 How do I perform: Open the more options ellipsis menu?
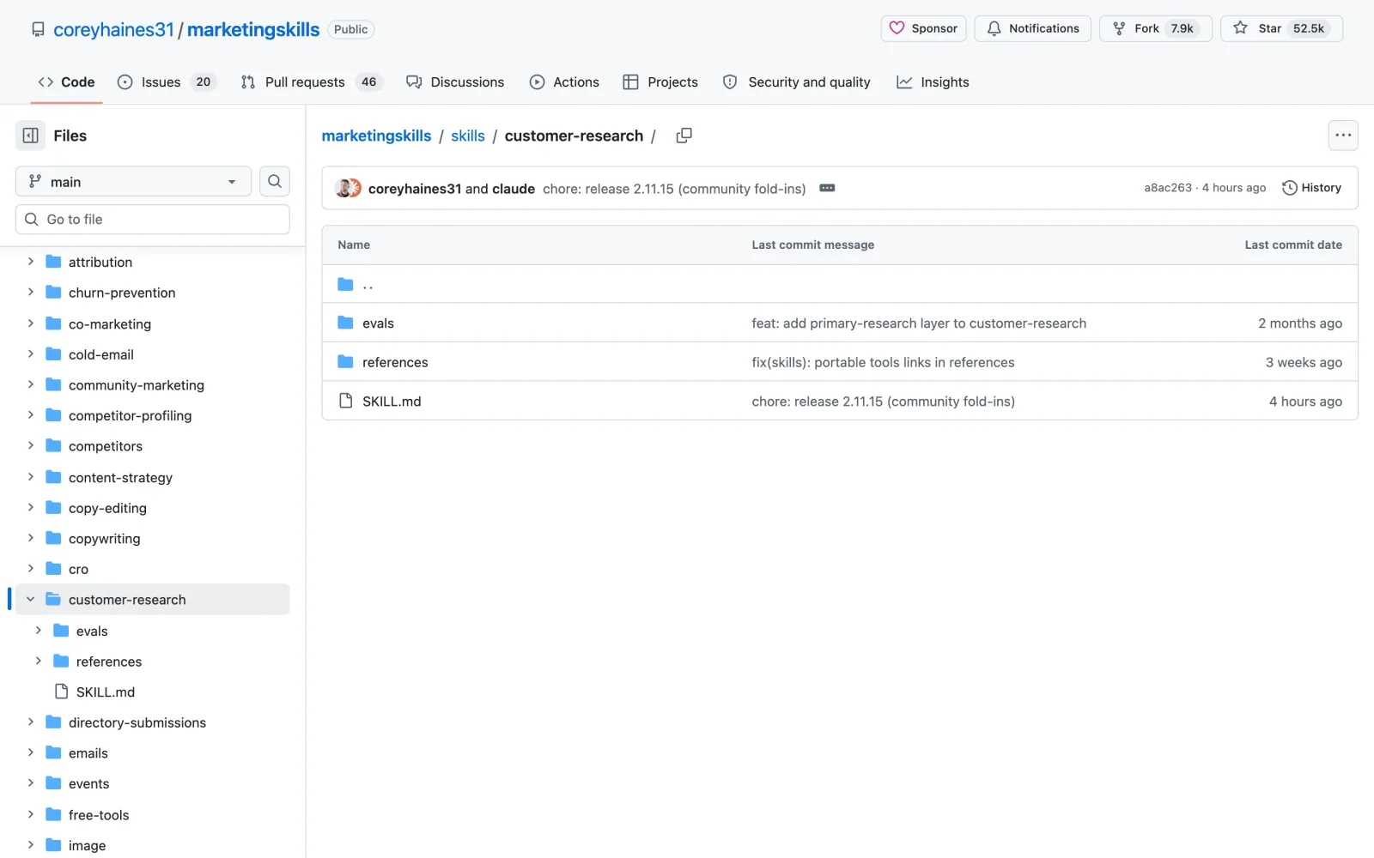(1343, 136)
